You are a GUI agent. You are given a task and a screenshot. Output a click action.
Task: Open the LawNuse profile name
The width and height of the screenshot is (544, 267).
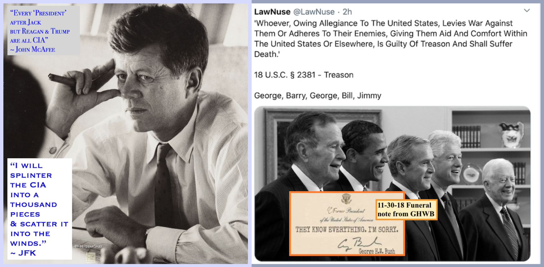(272, 12)
